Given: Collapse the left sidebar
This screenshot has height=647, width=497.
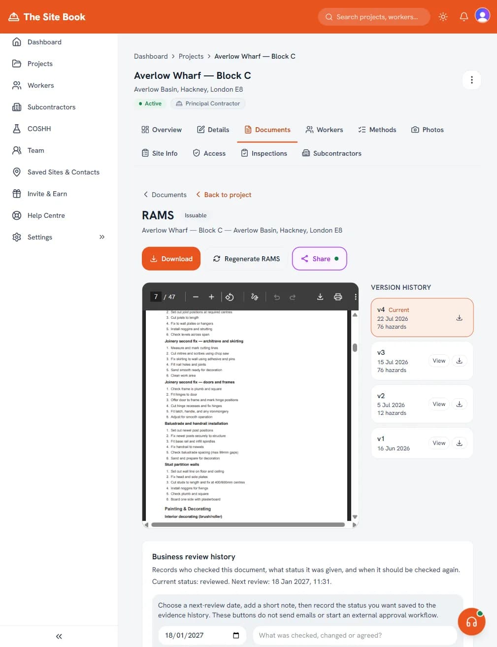Looking at the screenshot, I should (59, 636).
